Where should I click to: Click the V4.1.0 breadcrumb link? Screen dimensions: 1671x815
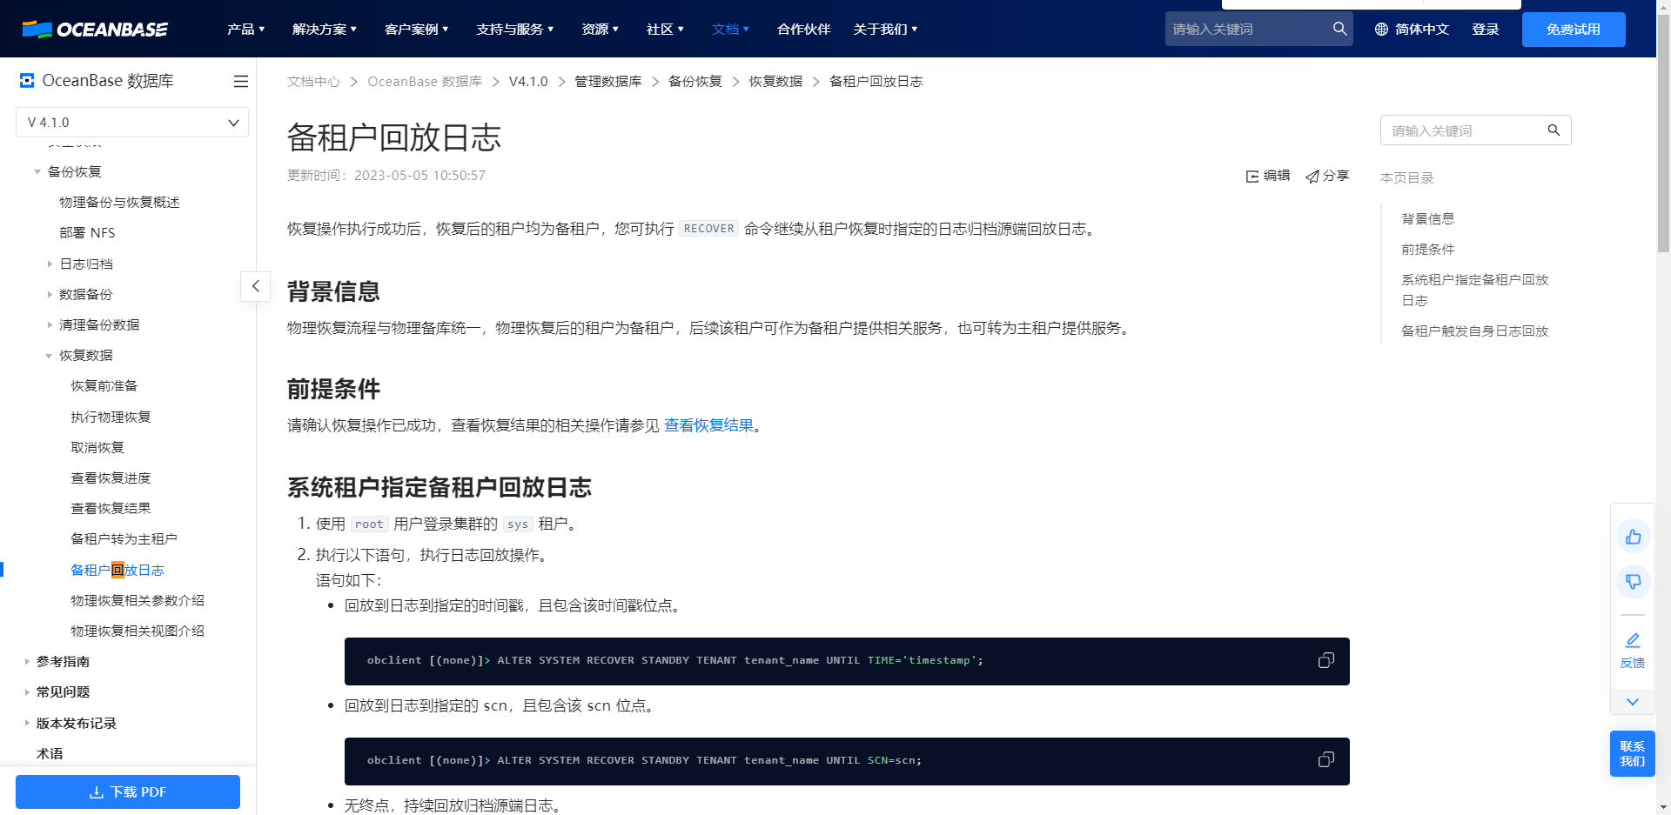pos(528,82)
